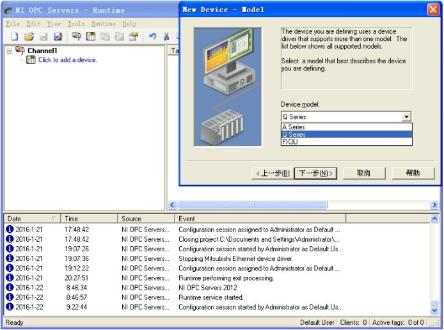Click the New Channel toolbar icon
The image size is (444, 330).
click(x=76, y=36)
